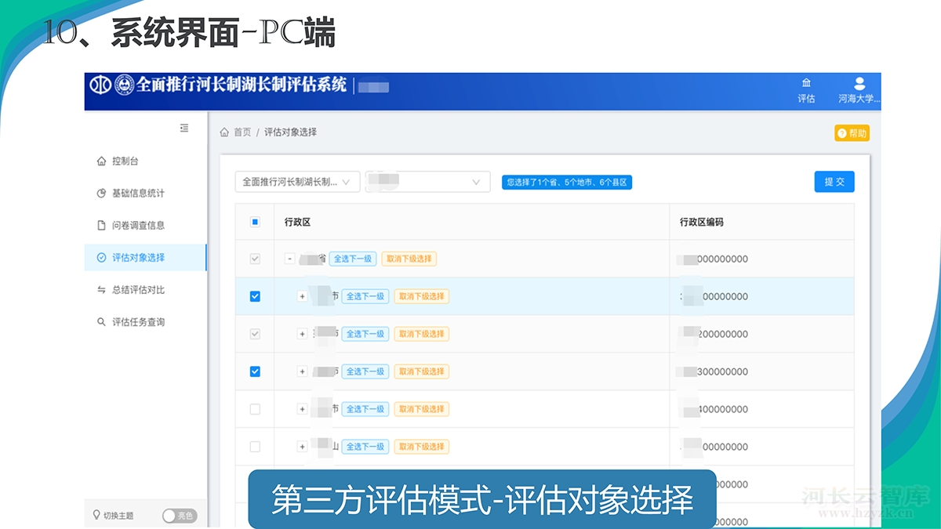Screen dimensions: 941x529
Task: Expand the 山 row with plus button
Action: pyautogui.click(x=302, y=447)
